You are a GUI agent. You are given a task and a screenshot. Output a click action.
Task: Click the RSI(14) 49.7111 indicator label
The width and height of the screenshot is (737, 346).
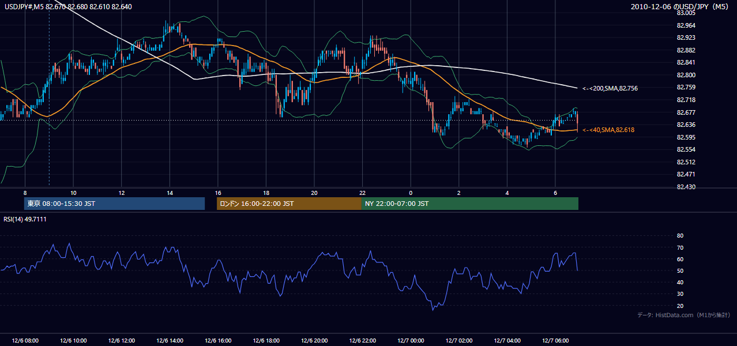pyautogui.click(x=25, y=219)
